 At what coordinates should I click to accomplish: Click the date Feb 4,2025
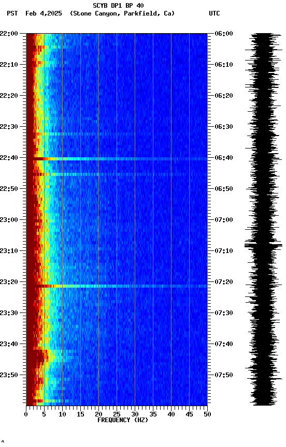pos(44,13)
